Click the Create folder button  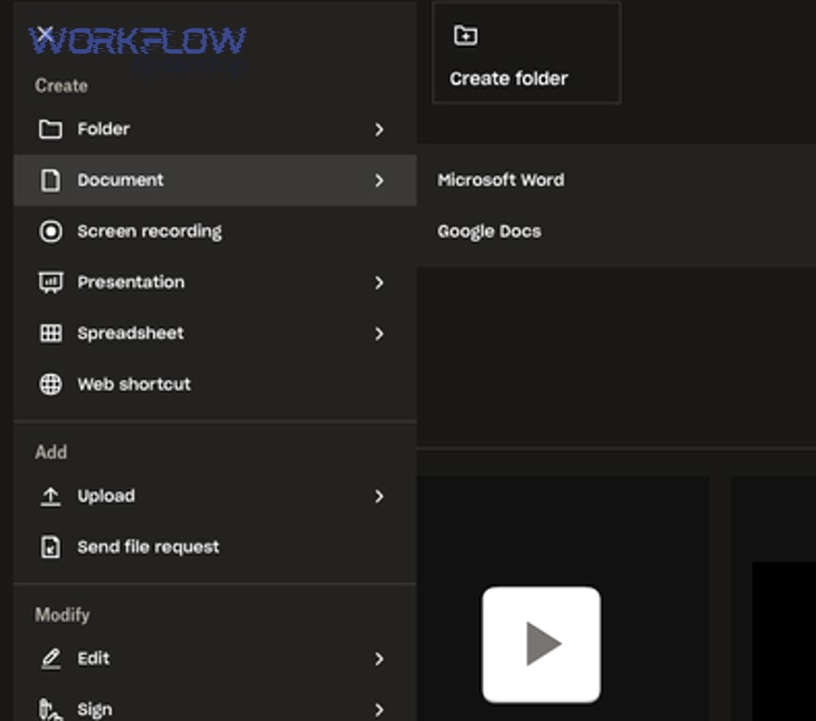click(526, 54)
